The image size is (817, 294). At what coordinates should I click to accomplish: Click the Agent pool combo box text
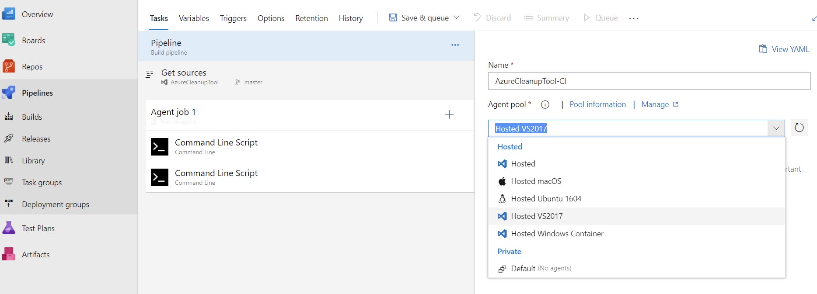(x=521, y=128)
